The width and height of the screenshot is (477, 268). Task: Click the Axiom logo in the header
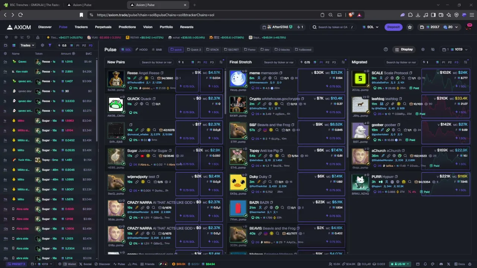pos(19,27)
